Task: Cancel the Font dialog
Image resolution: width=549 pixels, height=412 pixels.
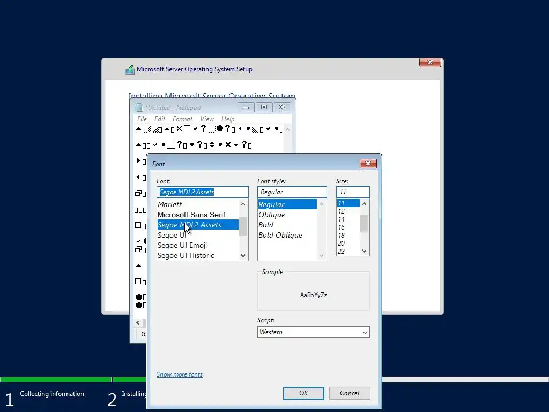Action: coord(350,393)
